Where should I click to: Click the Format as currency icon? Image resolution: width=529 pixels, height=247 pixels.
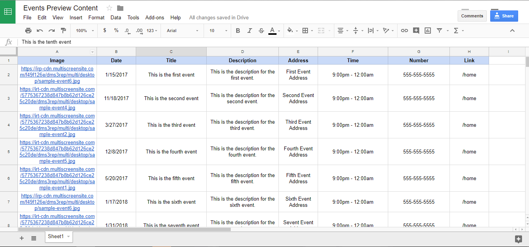(x=105, y=31)
